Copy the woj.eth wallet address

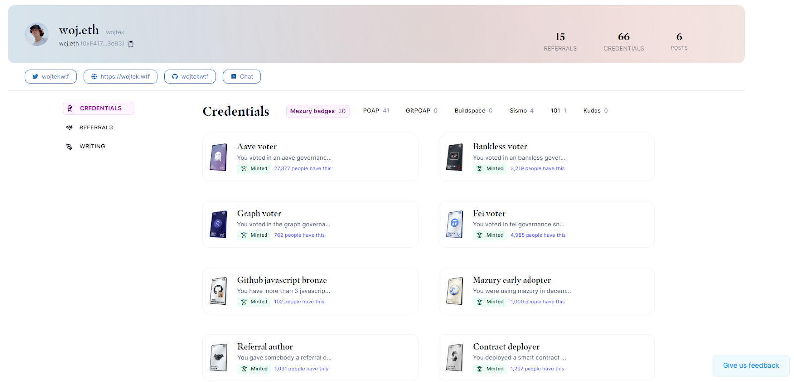pos(131,44)
